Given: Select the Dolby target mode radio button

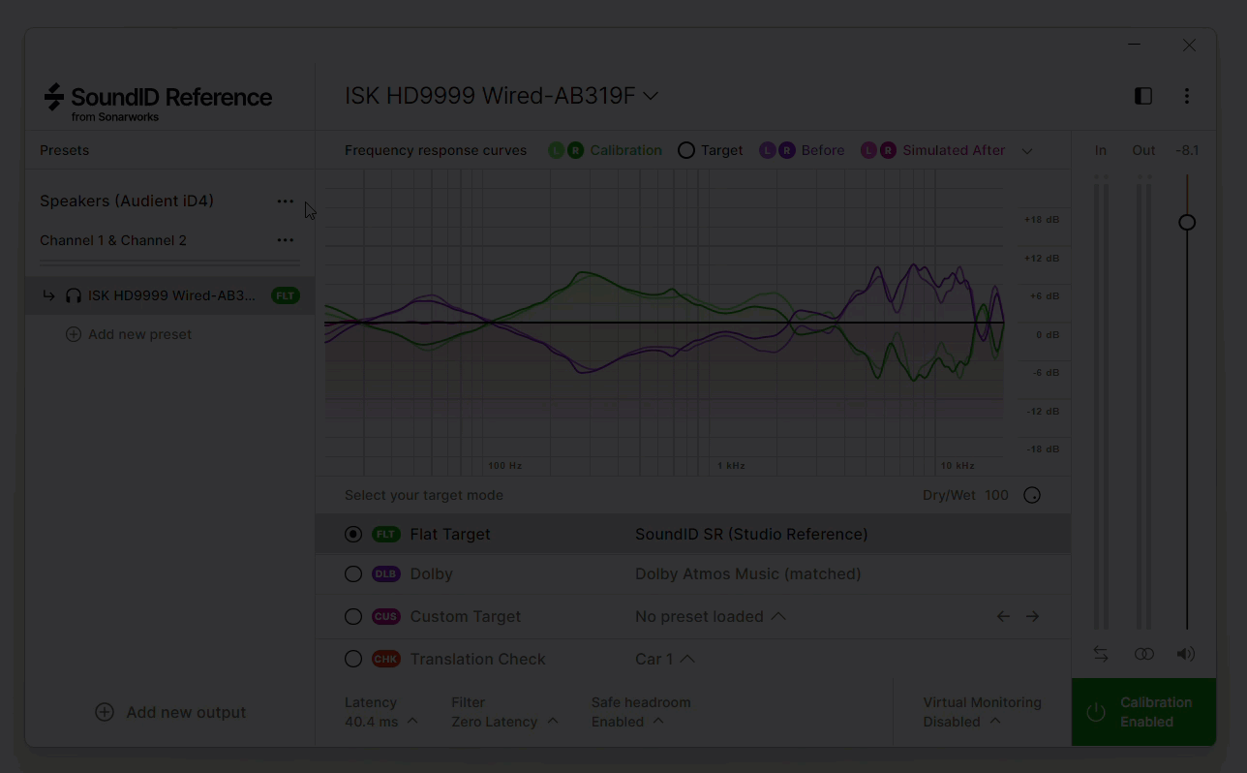Looking at the screenshot, I should tap(353, 573).
